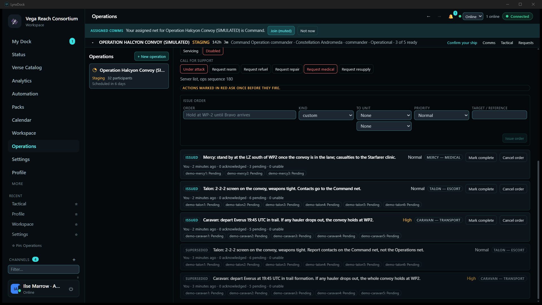This screenshot has width=542, height=305.
Task: Click the LynxDock app icon in title bar
Action: pos(7,4)
